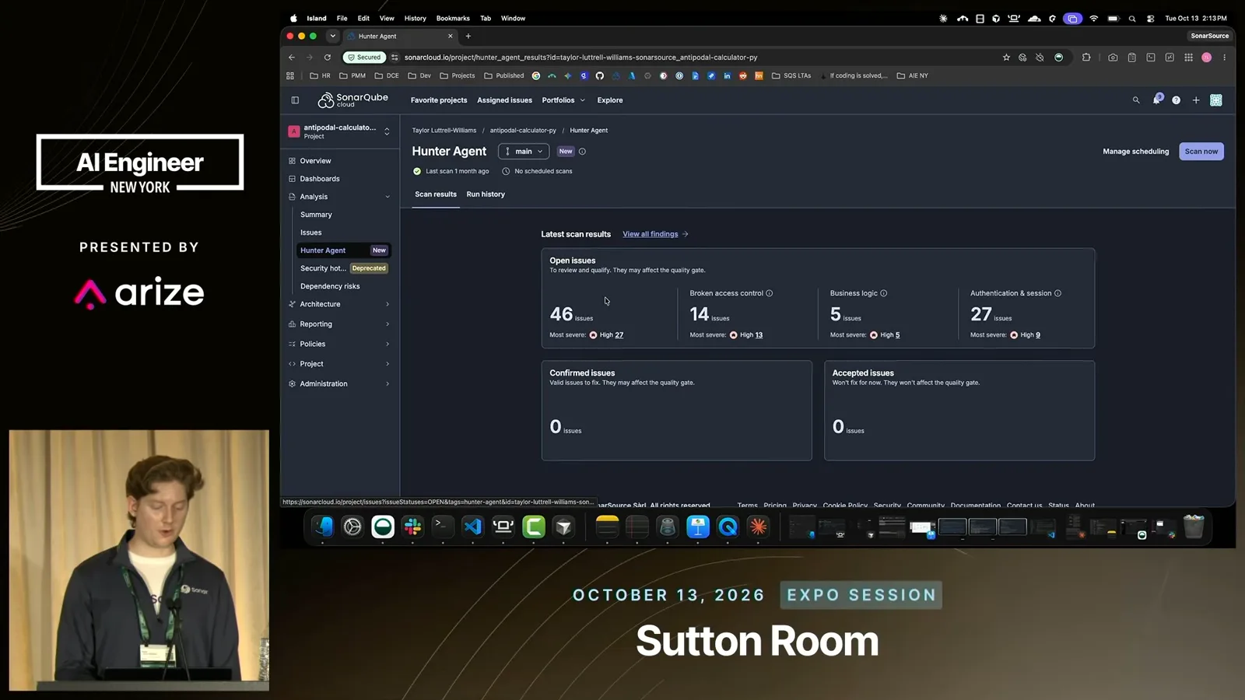Screen dimensions: 1245x700
Task: Bookmark this page with the star icon
Action: (1006, 58)
